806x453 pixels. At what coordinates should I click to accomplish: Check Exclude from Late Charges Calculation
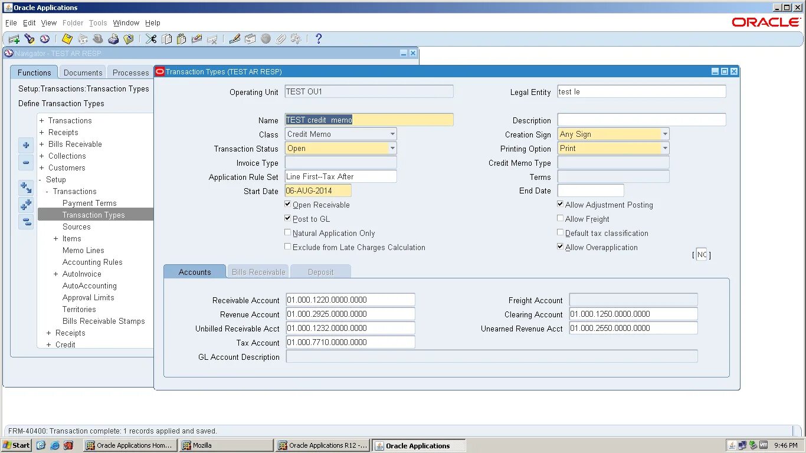(287, 247)
